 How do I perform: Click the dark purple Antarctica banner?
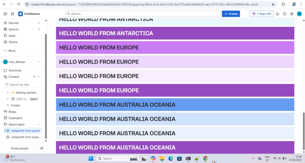pyautogui.click(x=175, y=33)
